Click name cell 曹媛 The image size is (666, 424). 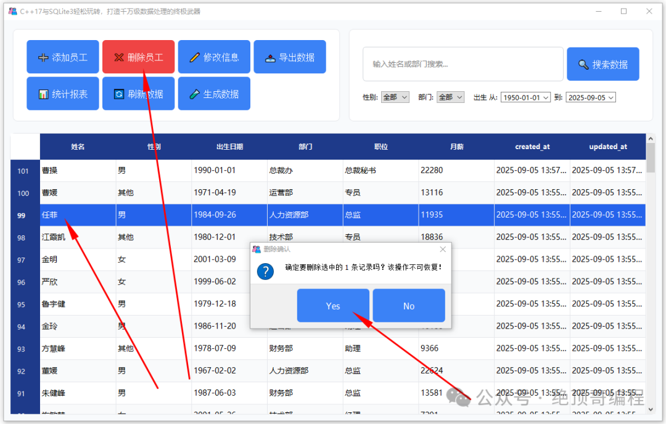pos(78,193)
